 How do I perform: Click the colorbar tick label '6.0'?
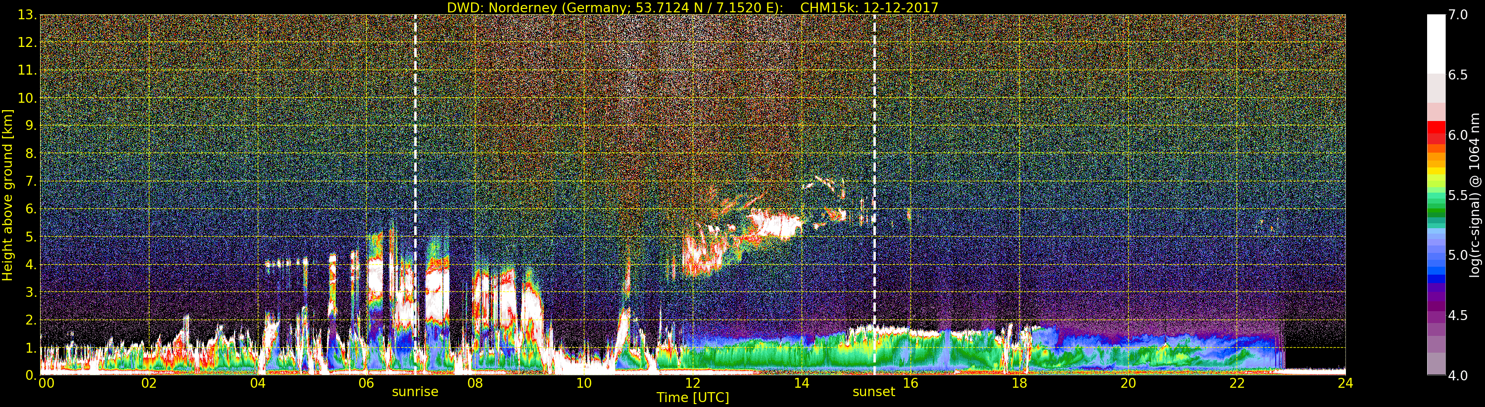1458,135
